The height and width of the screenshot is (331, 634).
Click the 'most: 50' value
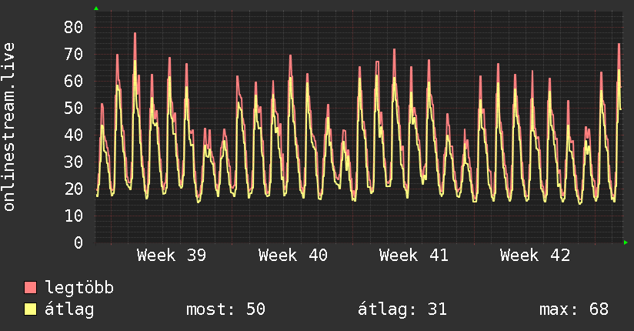coord(225,309)
